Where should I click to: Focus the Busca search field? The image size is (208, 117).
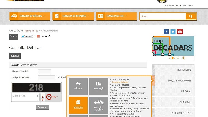coord(163,16)
